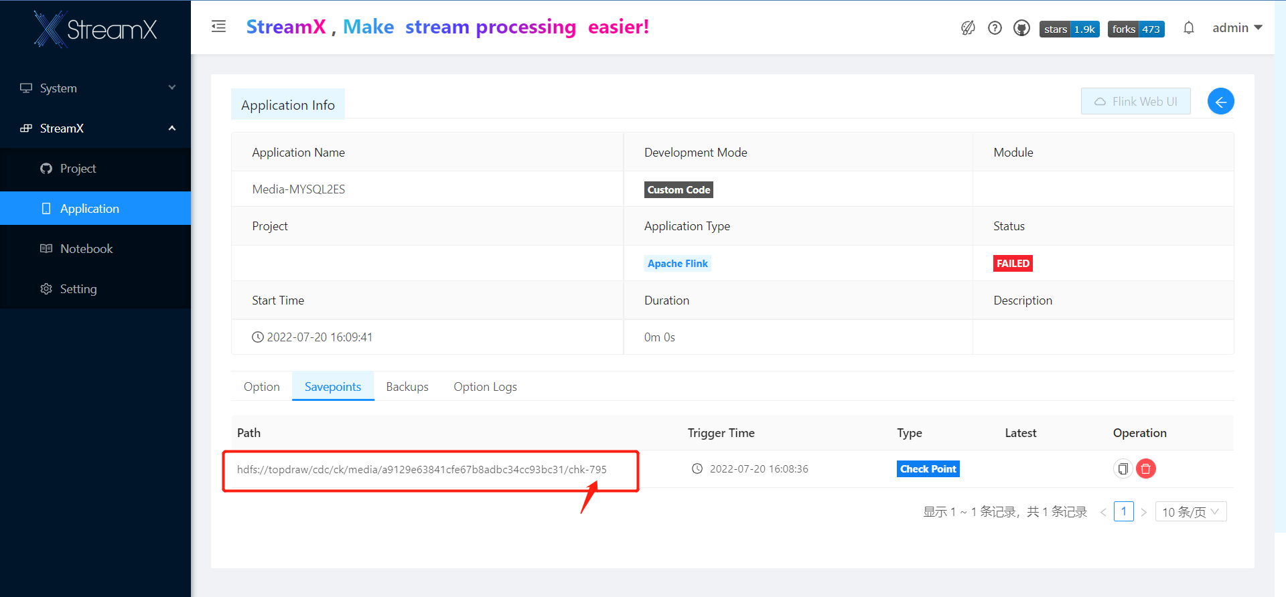Image resolution: width=1286 pixels, height=597 pixels.
Task: Switch to the Backups tab
Action: (407, 386)
